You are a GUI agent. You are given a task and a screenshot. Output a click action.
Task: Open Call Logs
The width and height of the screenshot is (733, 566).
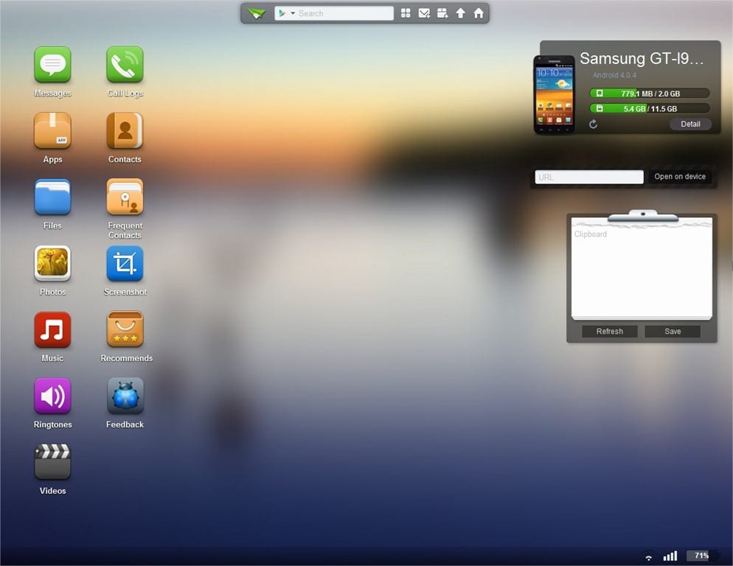(x=125, y=65)
